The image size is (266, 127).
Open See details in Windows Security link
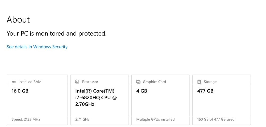pos(37,47)
